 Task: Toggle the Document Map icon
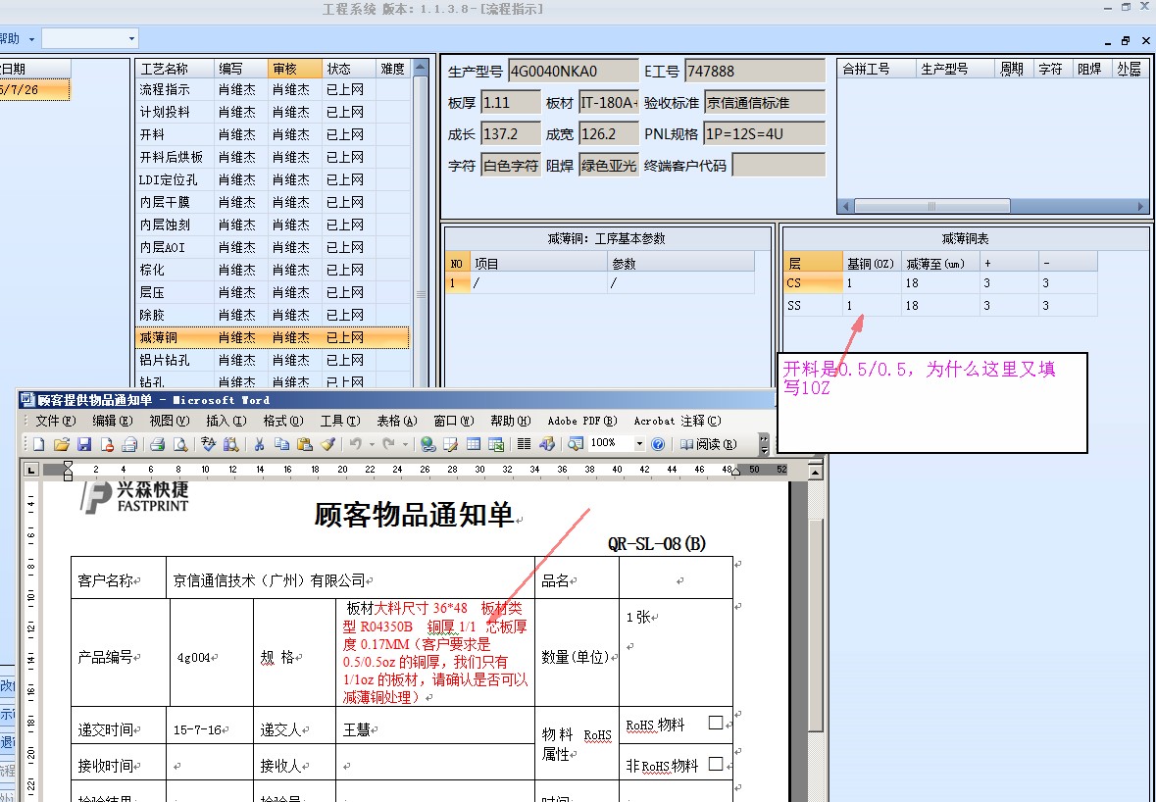click(x=575, y=444)
